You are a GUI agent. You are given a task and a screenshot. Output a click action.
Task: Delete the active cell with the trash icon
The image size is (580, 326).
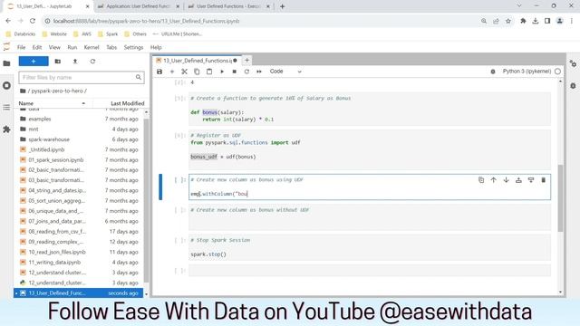[x=544, y=180]
